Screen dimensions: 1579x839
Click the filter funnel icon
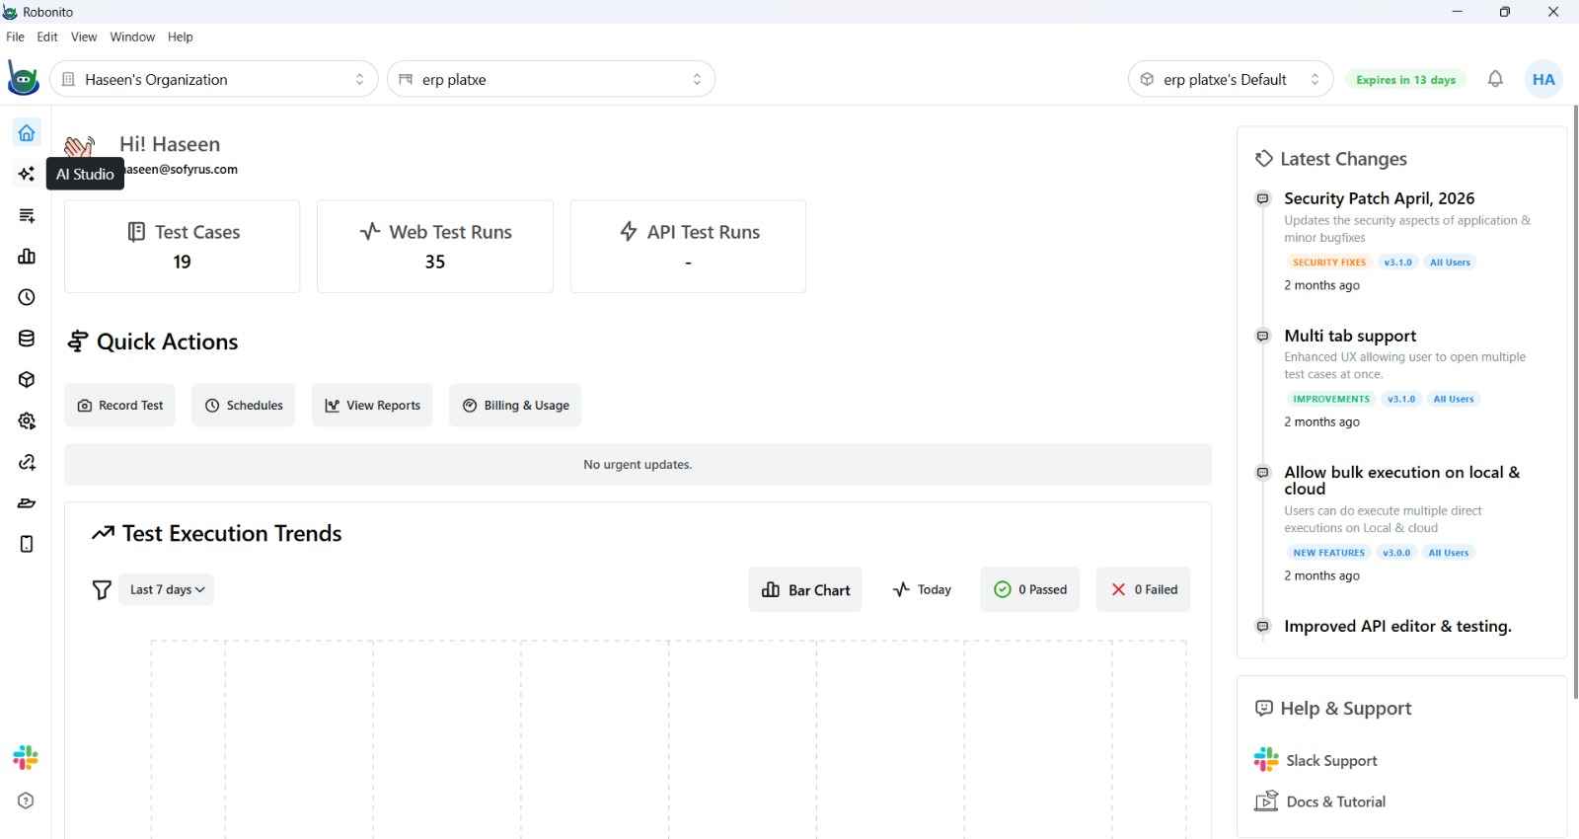pyautogui.click(x=102, y=589)
